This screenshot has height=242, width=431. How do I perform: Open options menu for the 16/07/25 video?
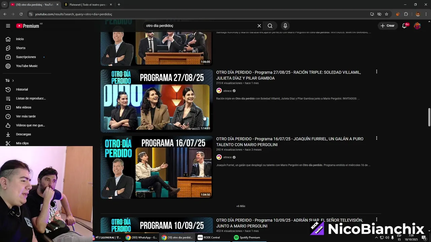376,138
